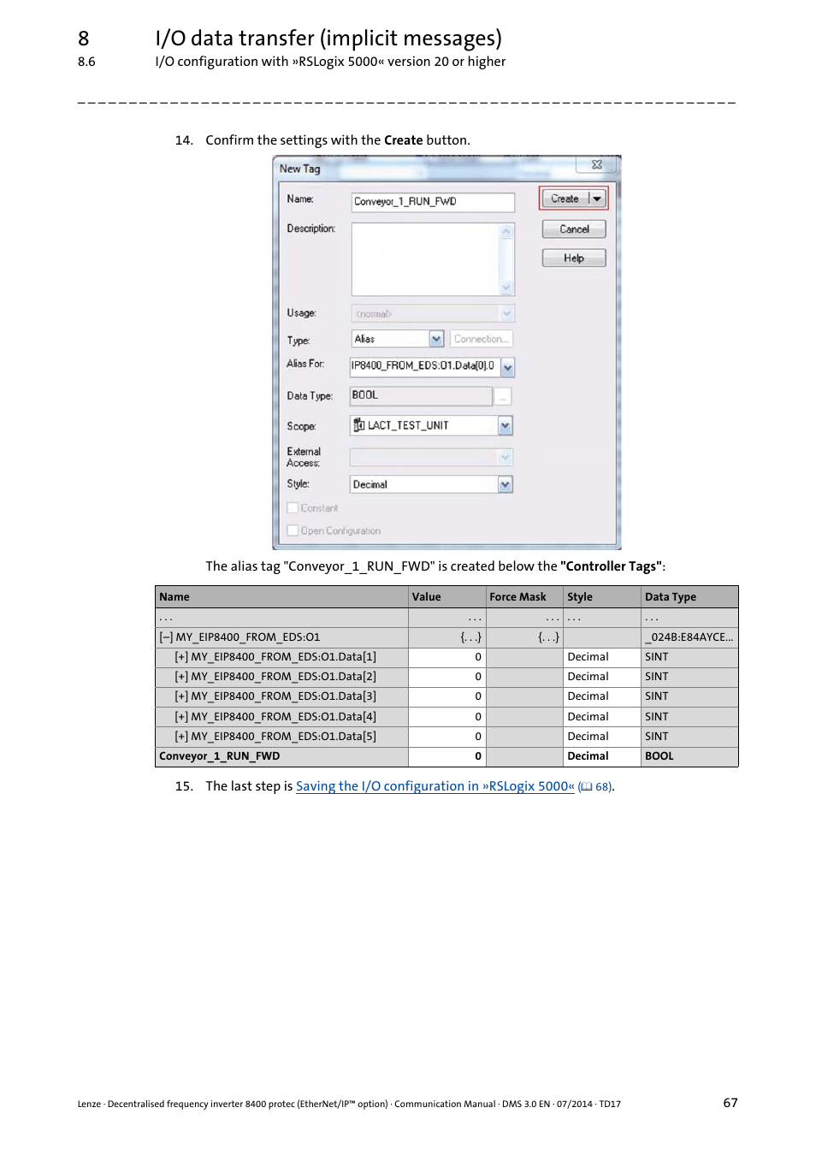Viewport: 816px width, 1155px height.
Task: Click the Name column header
Action: (281, 597)
